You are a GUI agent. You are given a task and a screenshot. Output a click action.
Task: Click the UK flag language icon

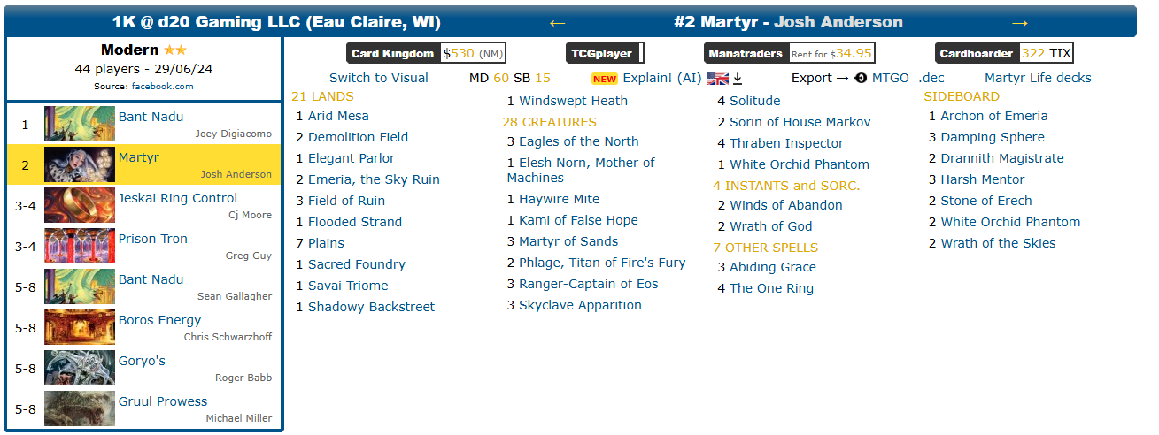coord(716,78)
